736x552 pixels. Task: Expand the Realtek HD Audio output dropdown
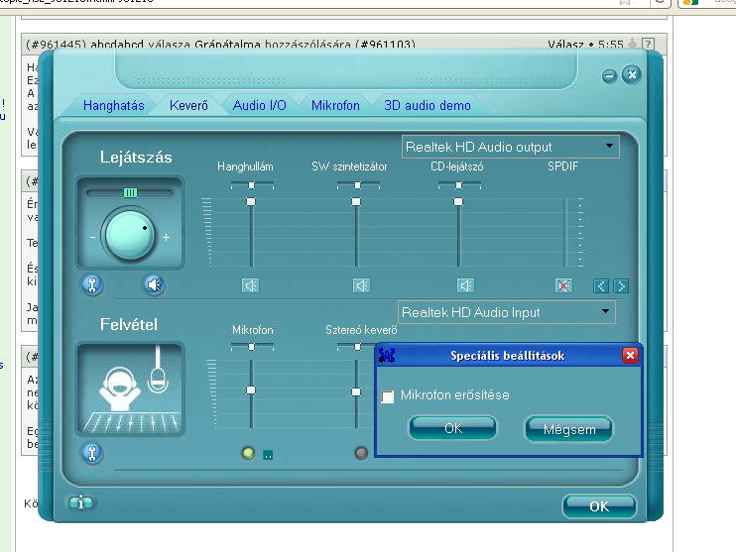click(510, 147)
